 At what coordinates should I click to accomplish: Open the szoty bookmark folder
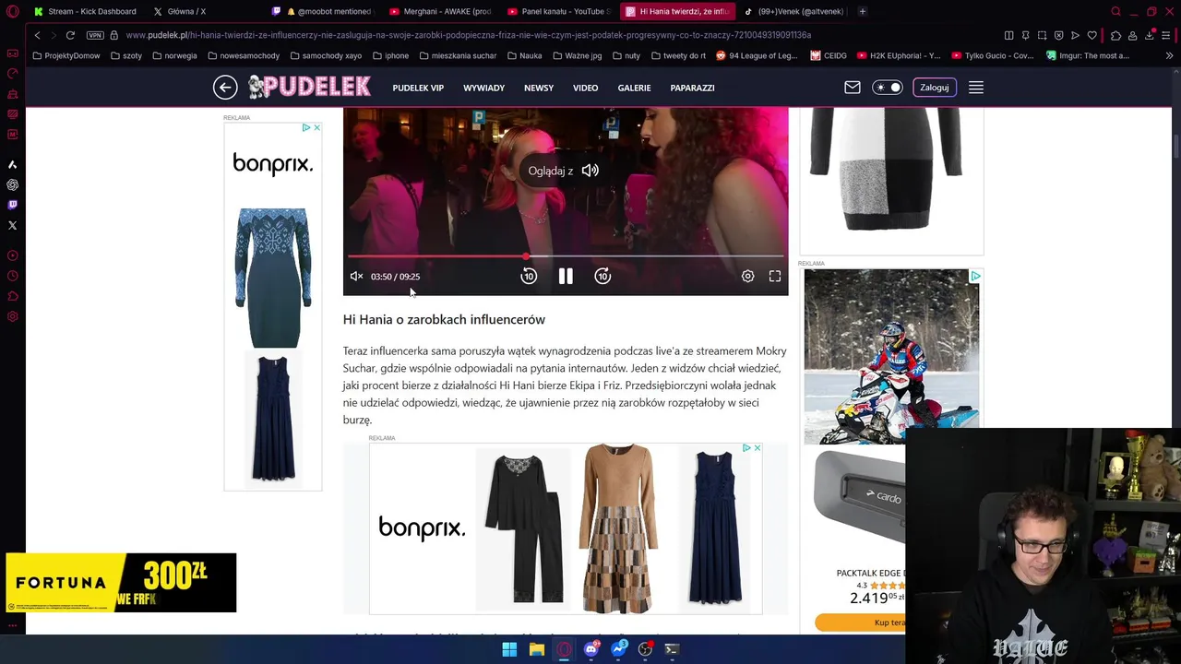(x=126, y=55)
